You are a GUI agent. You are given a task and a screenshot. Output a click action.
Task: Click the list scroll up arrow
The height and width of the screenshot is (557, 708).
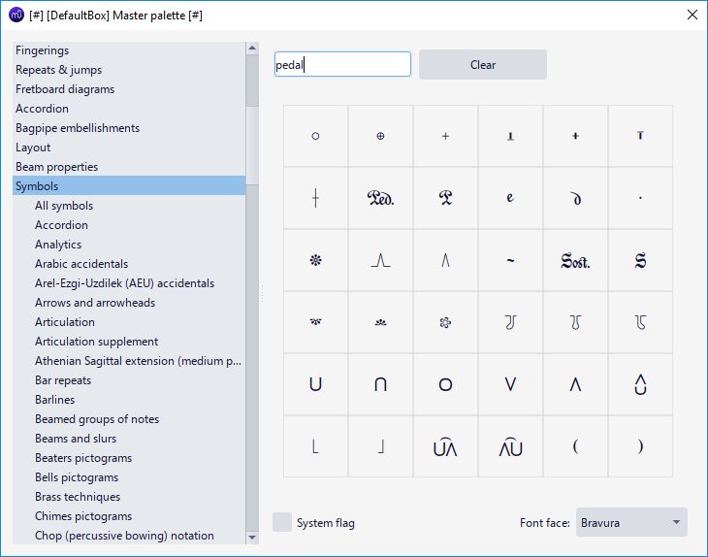tap(252, 48)
